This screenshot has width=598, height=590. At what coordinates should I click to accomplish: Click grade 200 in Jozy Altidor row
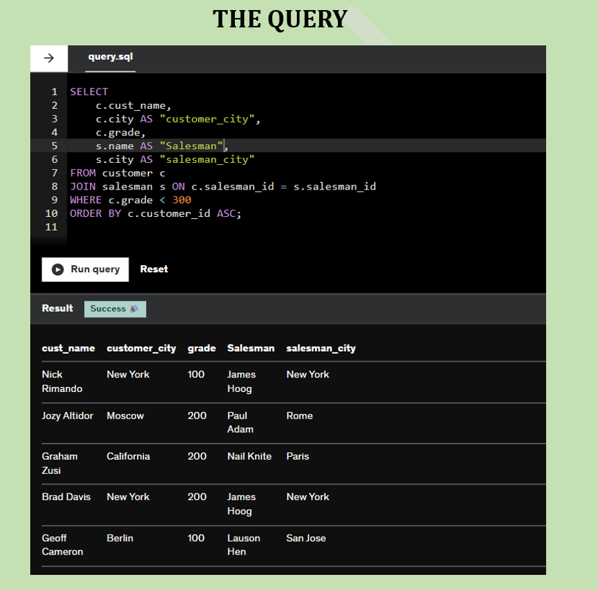197,416
